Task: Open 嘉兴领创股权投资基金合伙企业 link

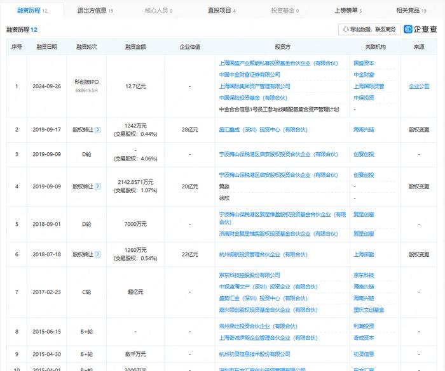Action: 268,310
